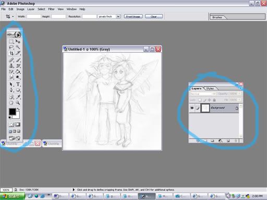This screenshot has width=267, height=200.
Task: Select the Magic Wand tool
Action: [x=18, y=47]
